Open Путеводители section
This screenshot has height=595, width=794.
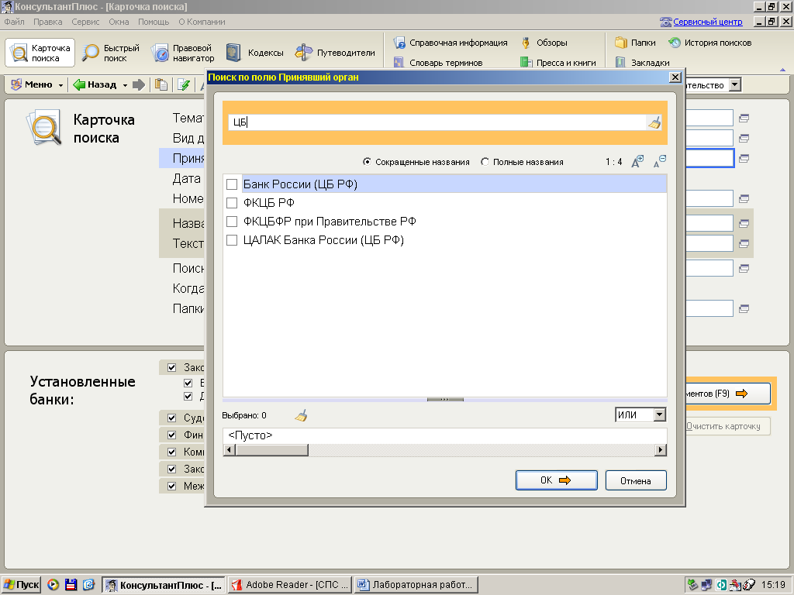pos(335,53)
